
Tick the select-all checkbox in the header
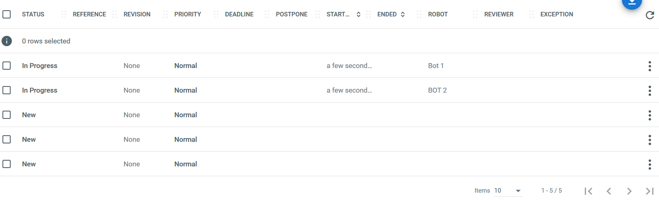(7, 14)
